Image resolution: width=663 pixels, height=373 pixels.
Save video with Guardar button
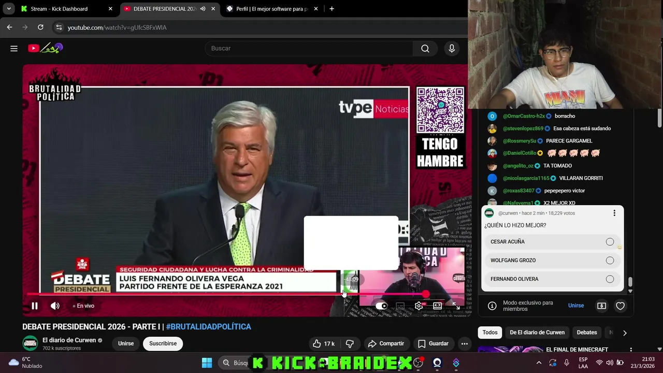tap(433, 343)
